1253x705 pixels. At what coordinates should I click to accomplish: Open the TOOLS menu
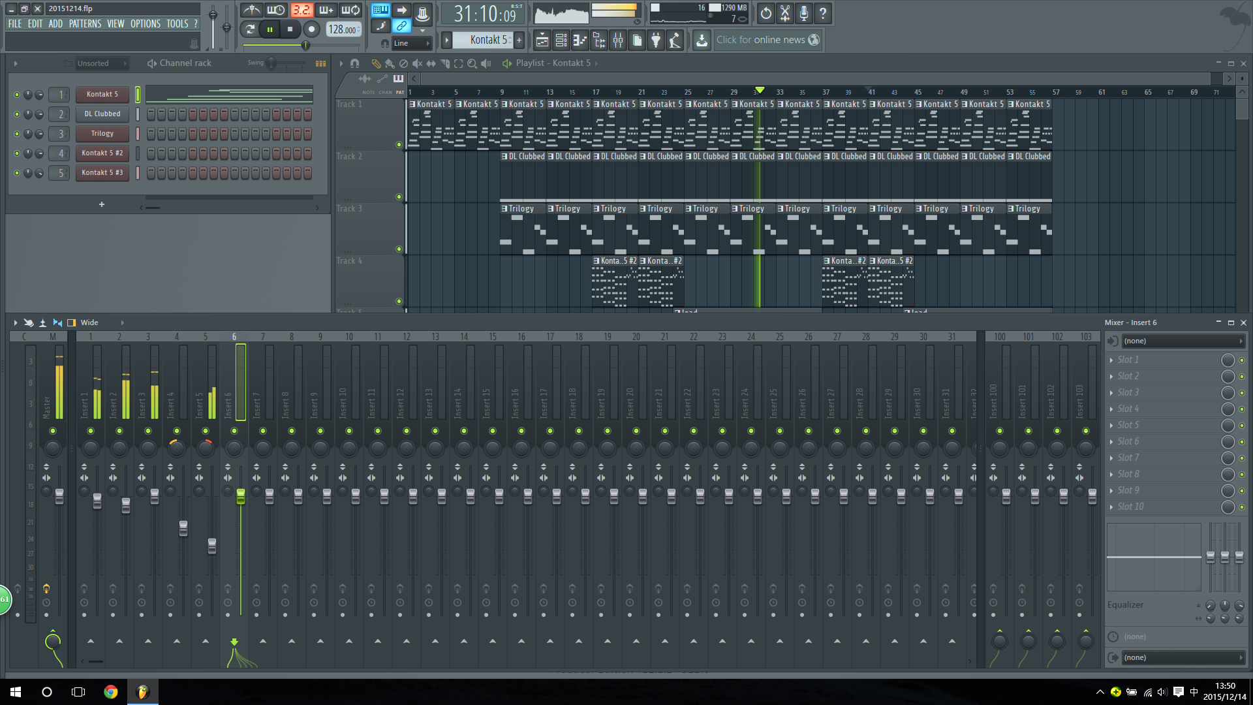pyautogui.click(x=178, y=23)
